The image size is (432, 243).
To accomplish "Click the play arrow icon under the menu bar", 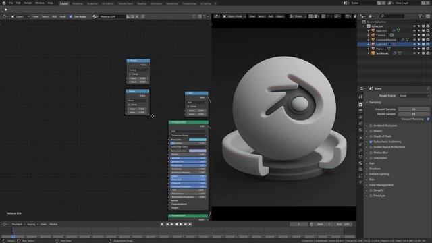I will 5,9.
